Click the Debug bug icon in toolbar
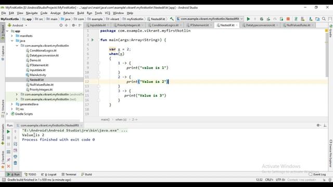 (x=261, y=19)
